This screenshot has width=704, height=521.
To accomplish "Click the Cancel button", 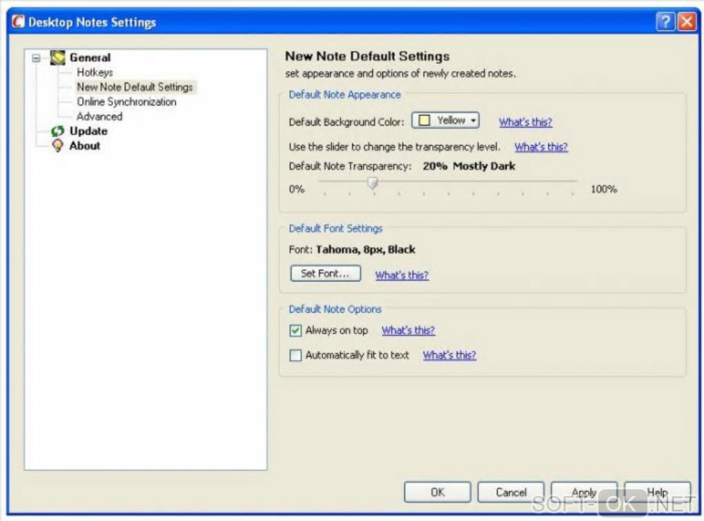I will (511, 493).
